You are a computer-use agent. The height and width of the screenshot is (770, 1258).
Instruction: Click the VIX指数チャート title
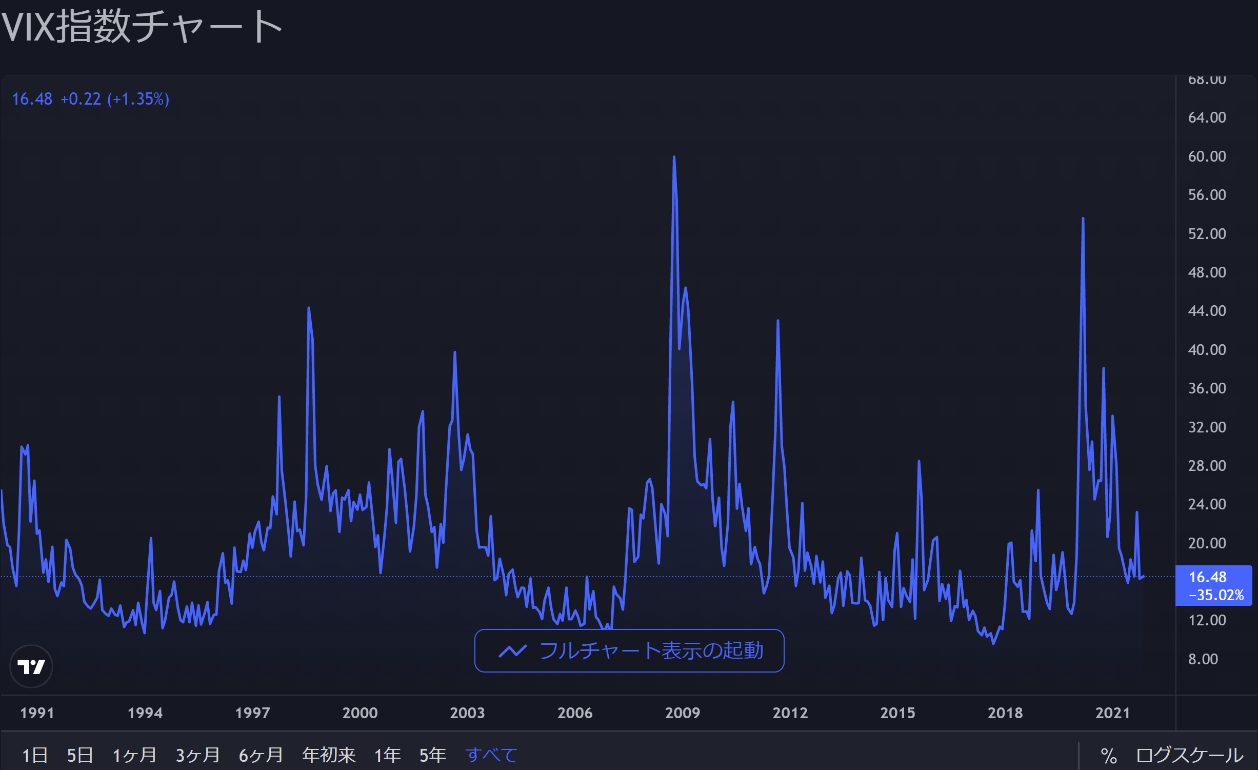click(x=142, y=26)
